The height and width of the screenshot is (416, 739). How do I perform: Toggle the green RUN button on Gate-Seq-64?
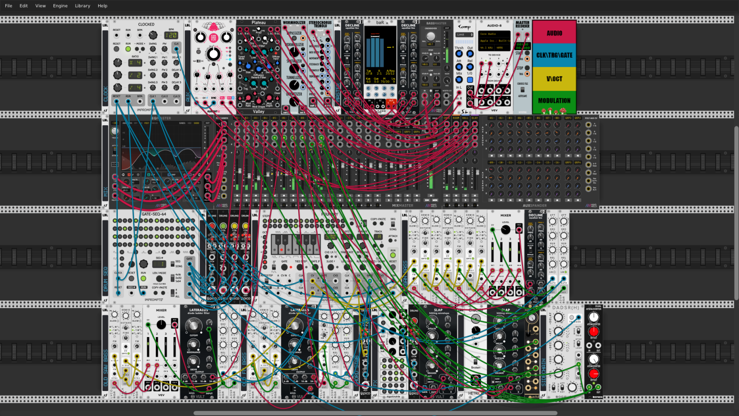tap(143, 278)
